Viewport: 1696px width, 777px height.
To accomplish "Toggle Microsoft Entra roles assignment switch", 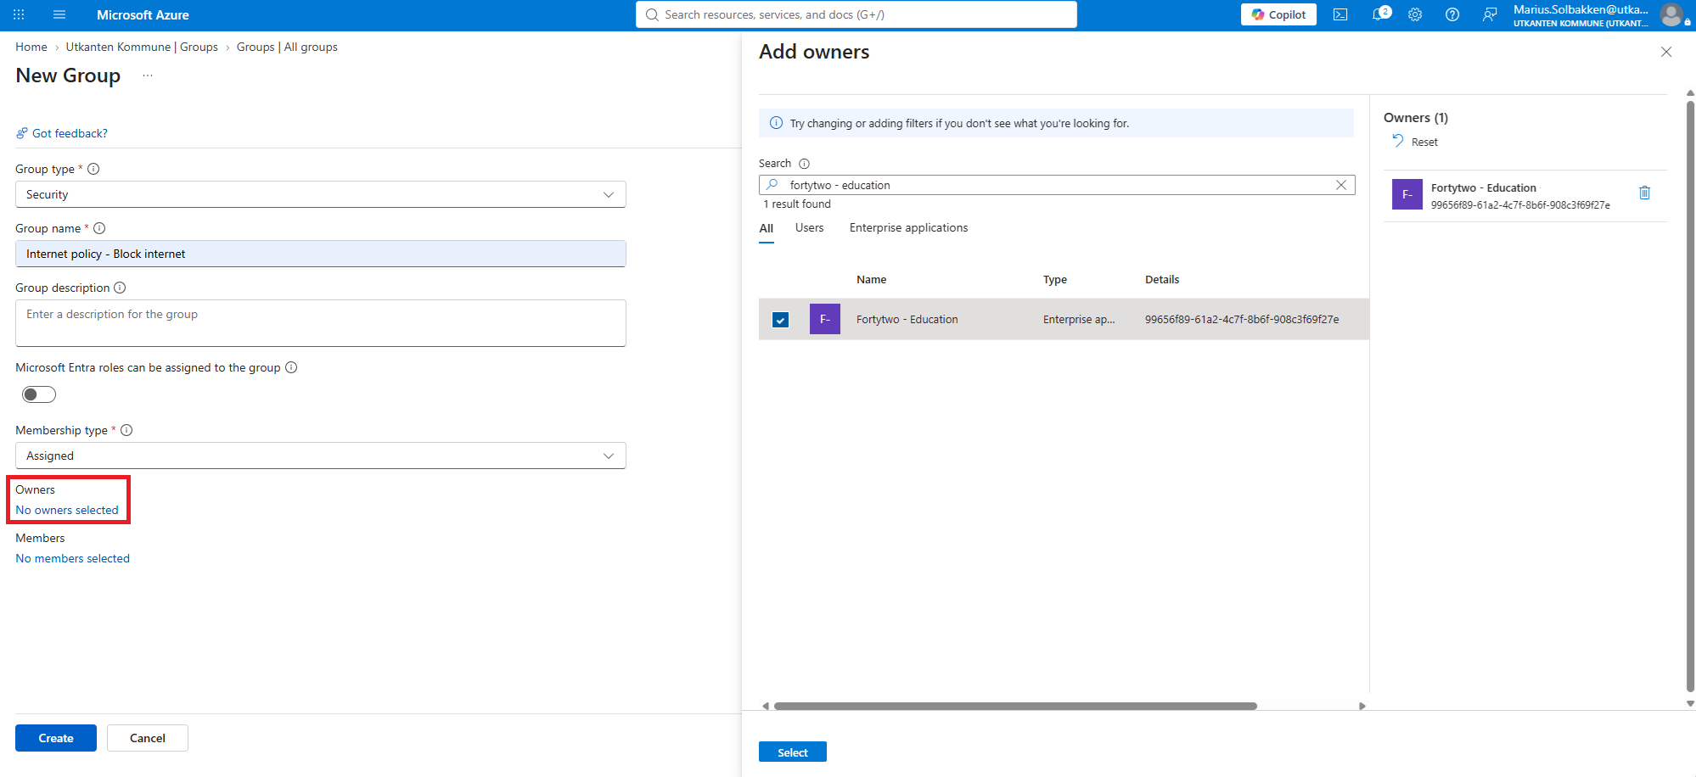I will coord(39,394).
